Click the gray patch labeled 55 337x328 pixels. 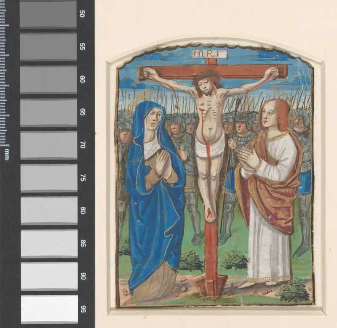[48, 47]
